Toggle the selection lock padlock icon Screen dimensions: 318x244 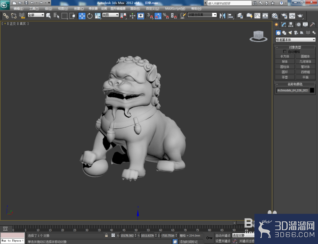click(x=107, y=235)
